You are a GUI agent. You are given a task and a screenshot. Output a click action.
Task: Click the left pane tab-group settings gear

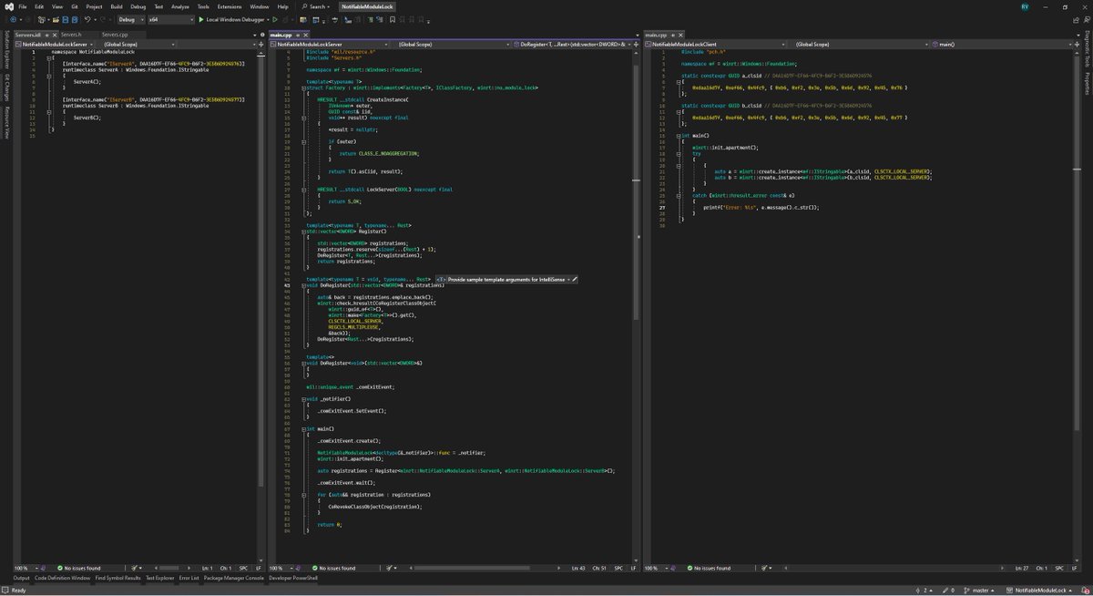[262, 35]
